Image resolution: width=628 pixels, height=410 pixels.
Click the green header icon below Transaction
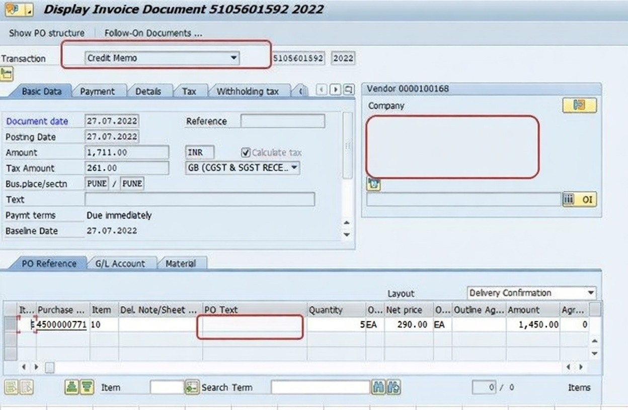tap(7, 74)
